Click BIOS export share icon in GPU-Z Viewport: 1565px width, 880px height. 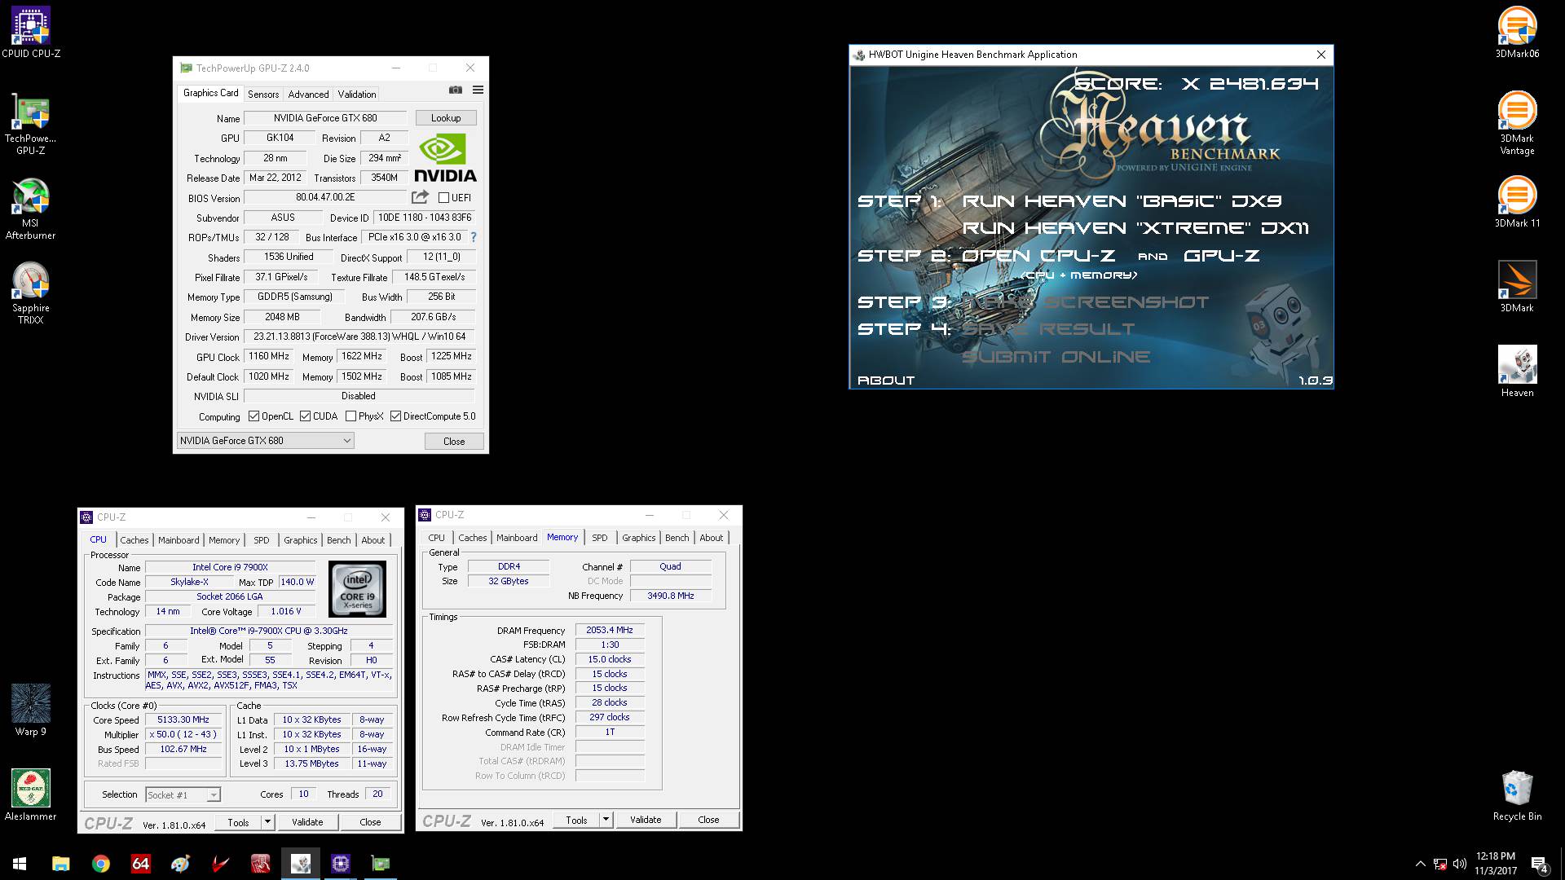coord(420,197)
